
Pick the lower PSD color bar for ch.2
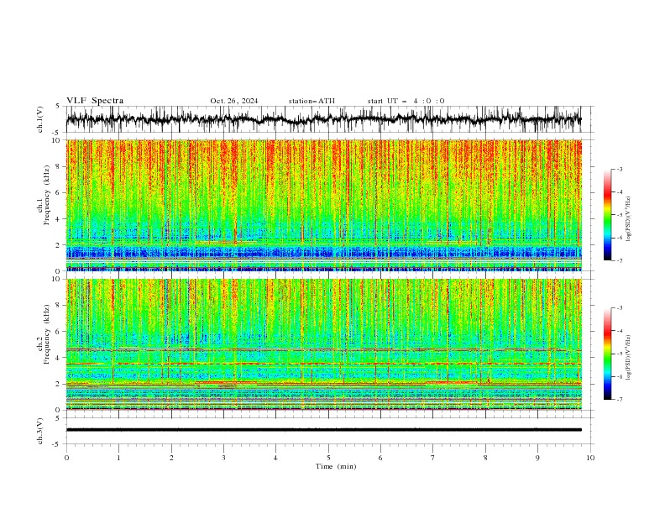pos(607,354)
